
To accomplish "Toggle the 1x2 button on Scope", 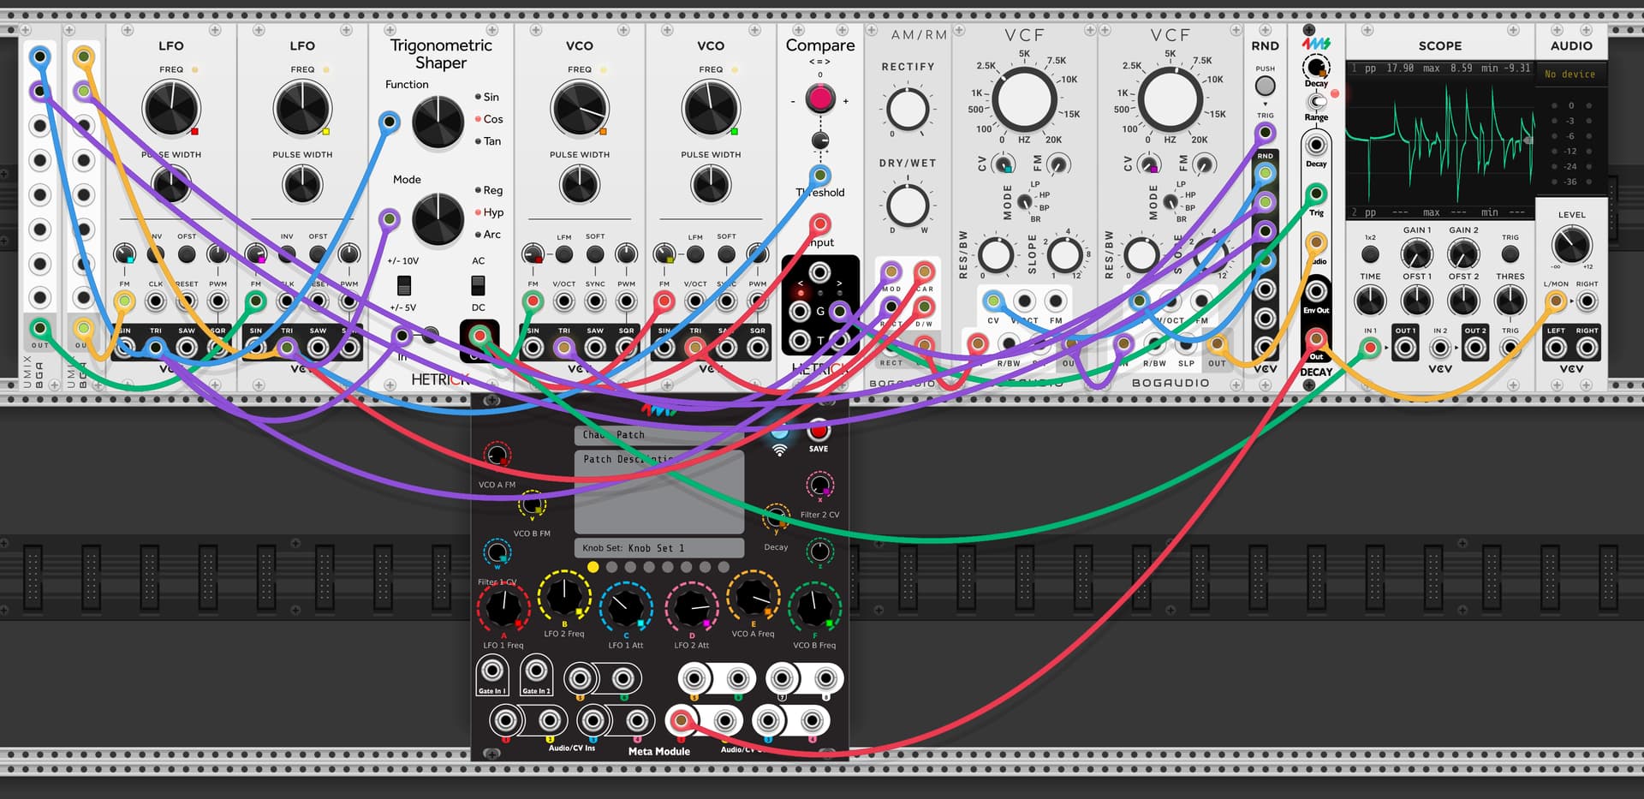I will (x=1370, y=254).
